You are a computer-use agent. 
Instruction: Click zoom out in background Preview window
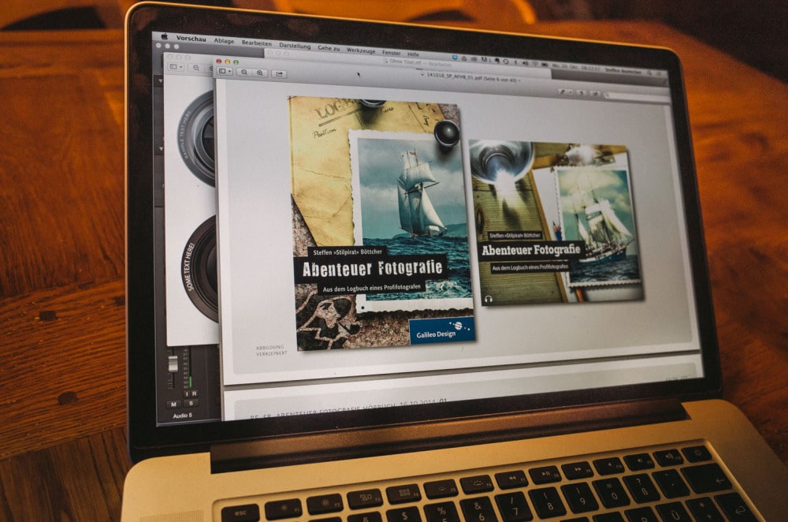click(196, 67)
